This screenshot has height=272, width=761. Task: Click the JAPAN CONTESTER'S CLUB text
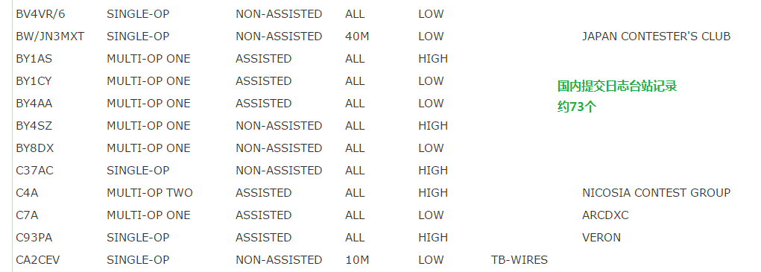point(656,37)
